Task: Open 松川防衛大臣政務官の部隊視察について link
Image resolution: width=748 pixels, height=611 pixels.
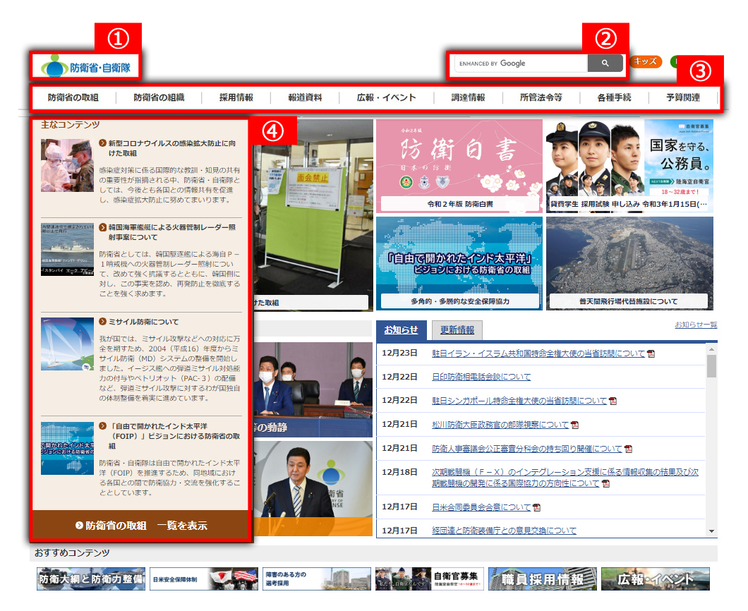Action: point(500,425)
